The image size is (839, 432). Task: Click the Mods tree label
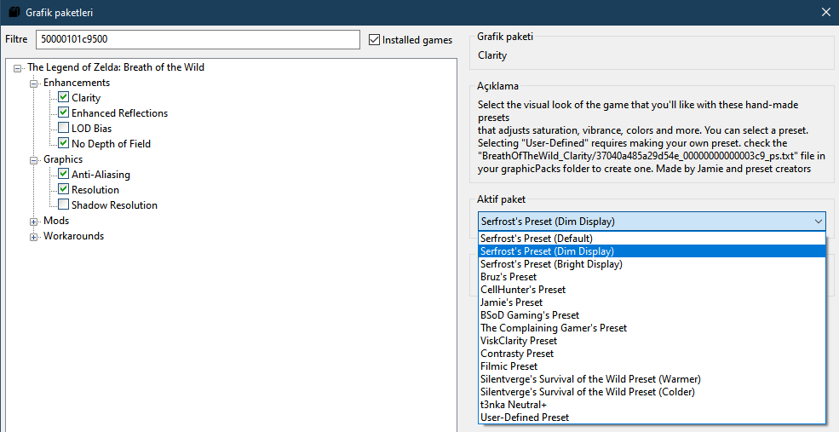coord(56,221)
